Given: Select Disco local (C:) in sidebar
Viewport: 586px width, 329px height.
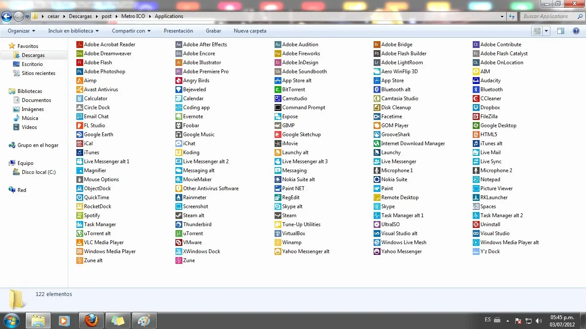Looking at the screenshot, I should (39, 172).
